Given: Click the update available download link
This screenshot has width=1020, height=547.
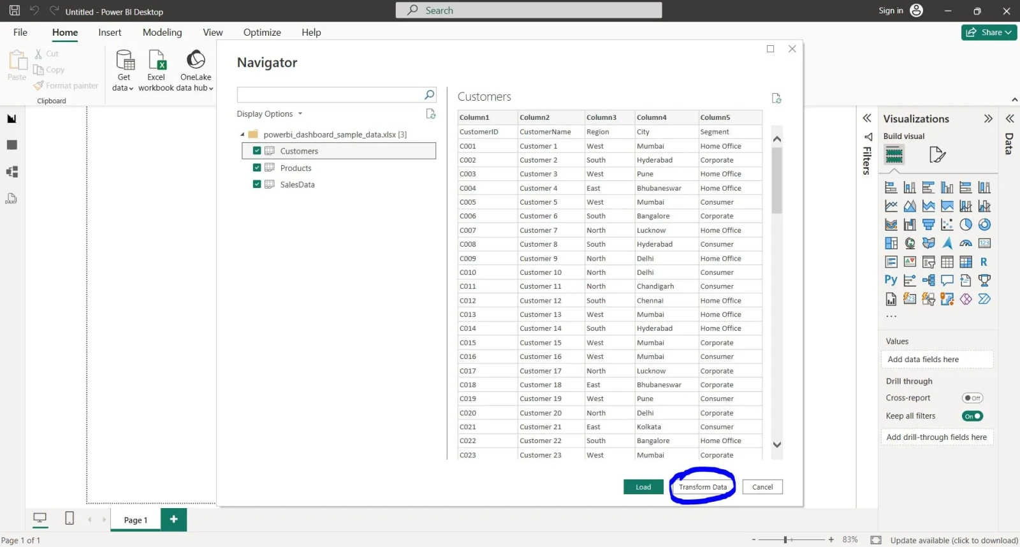Looking at the screenshot, I should point(954,540).
